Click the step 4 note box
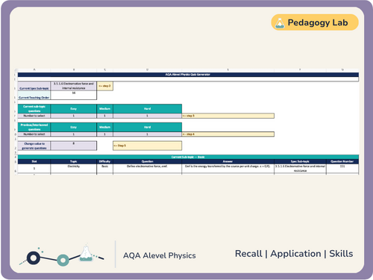 pyautogui.click(x=228, y=134)
